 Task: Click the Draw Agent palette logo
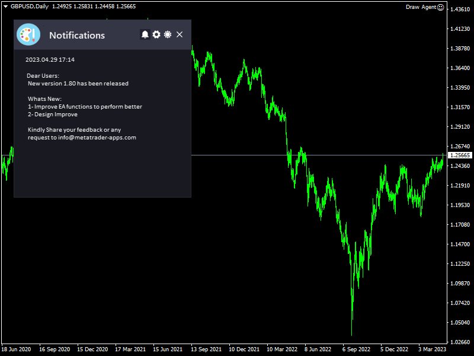click(28, 35)
